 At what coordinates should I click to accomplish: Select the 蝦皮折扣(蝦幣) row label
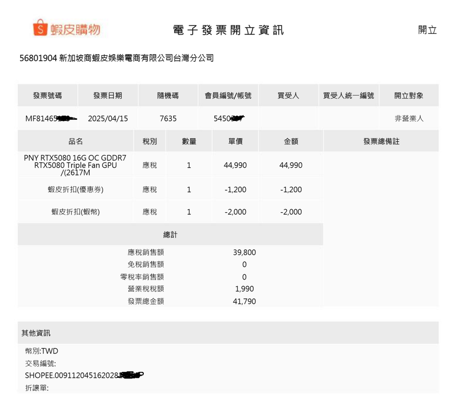coord(76,212)
